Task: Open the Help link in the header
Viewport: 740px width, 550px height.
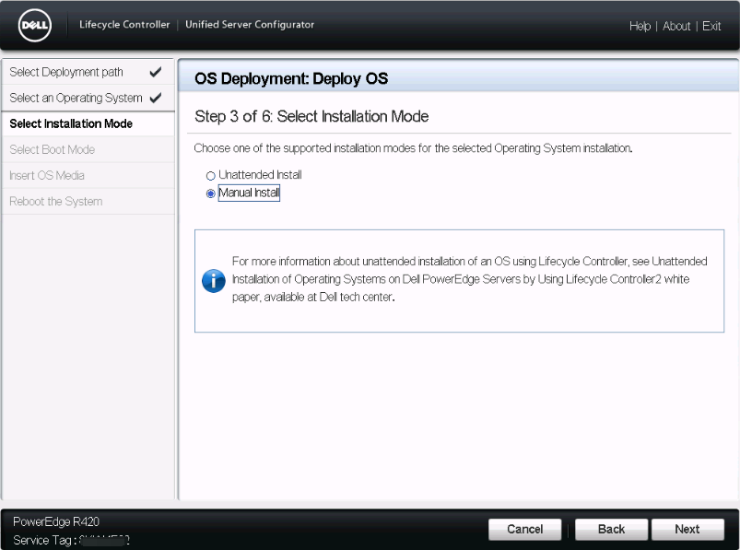Action: coord(640,26)
